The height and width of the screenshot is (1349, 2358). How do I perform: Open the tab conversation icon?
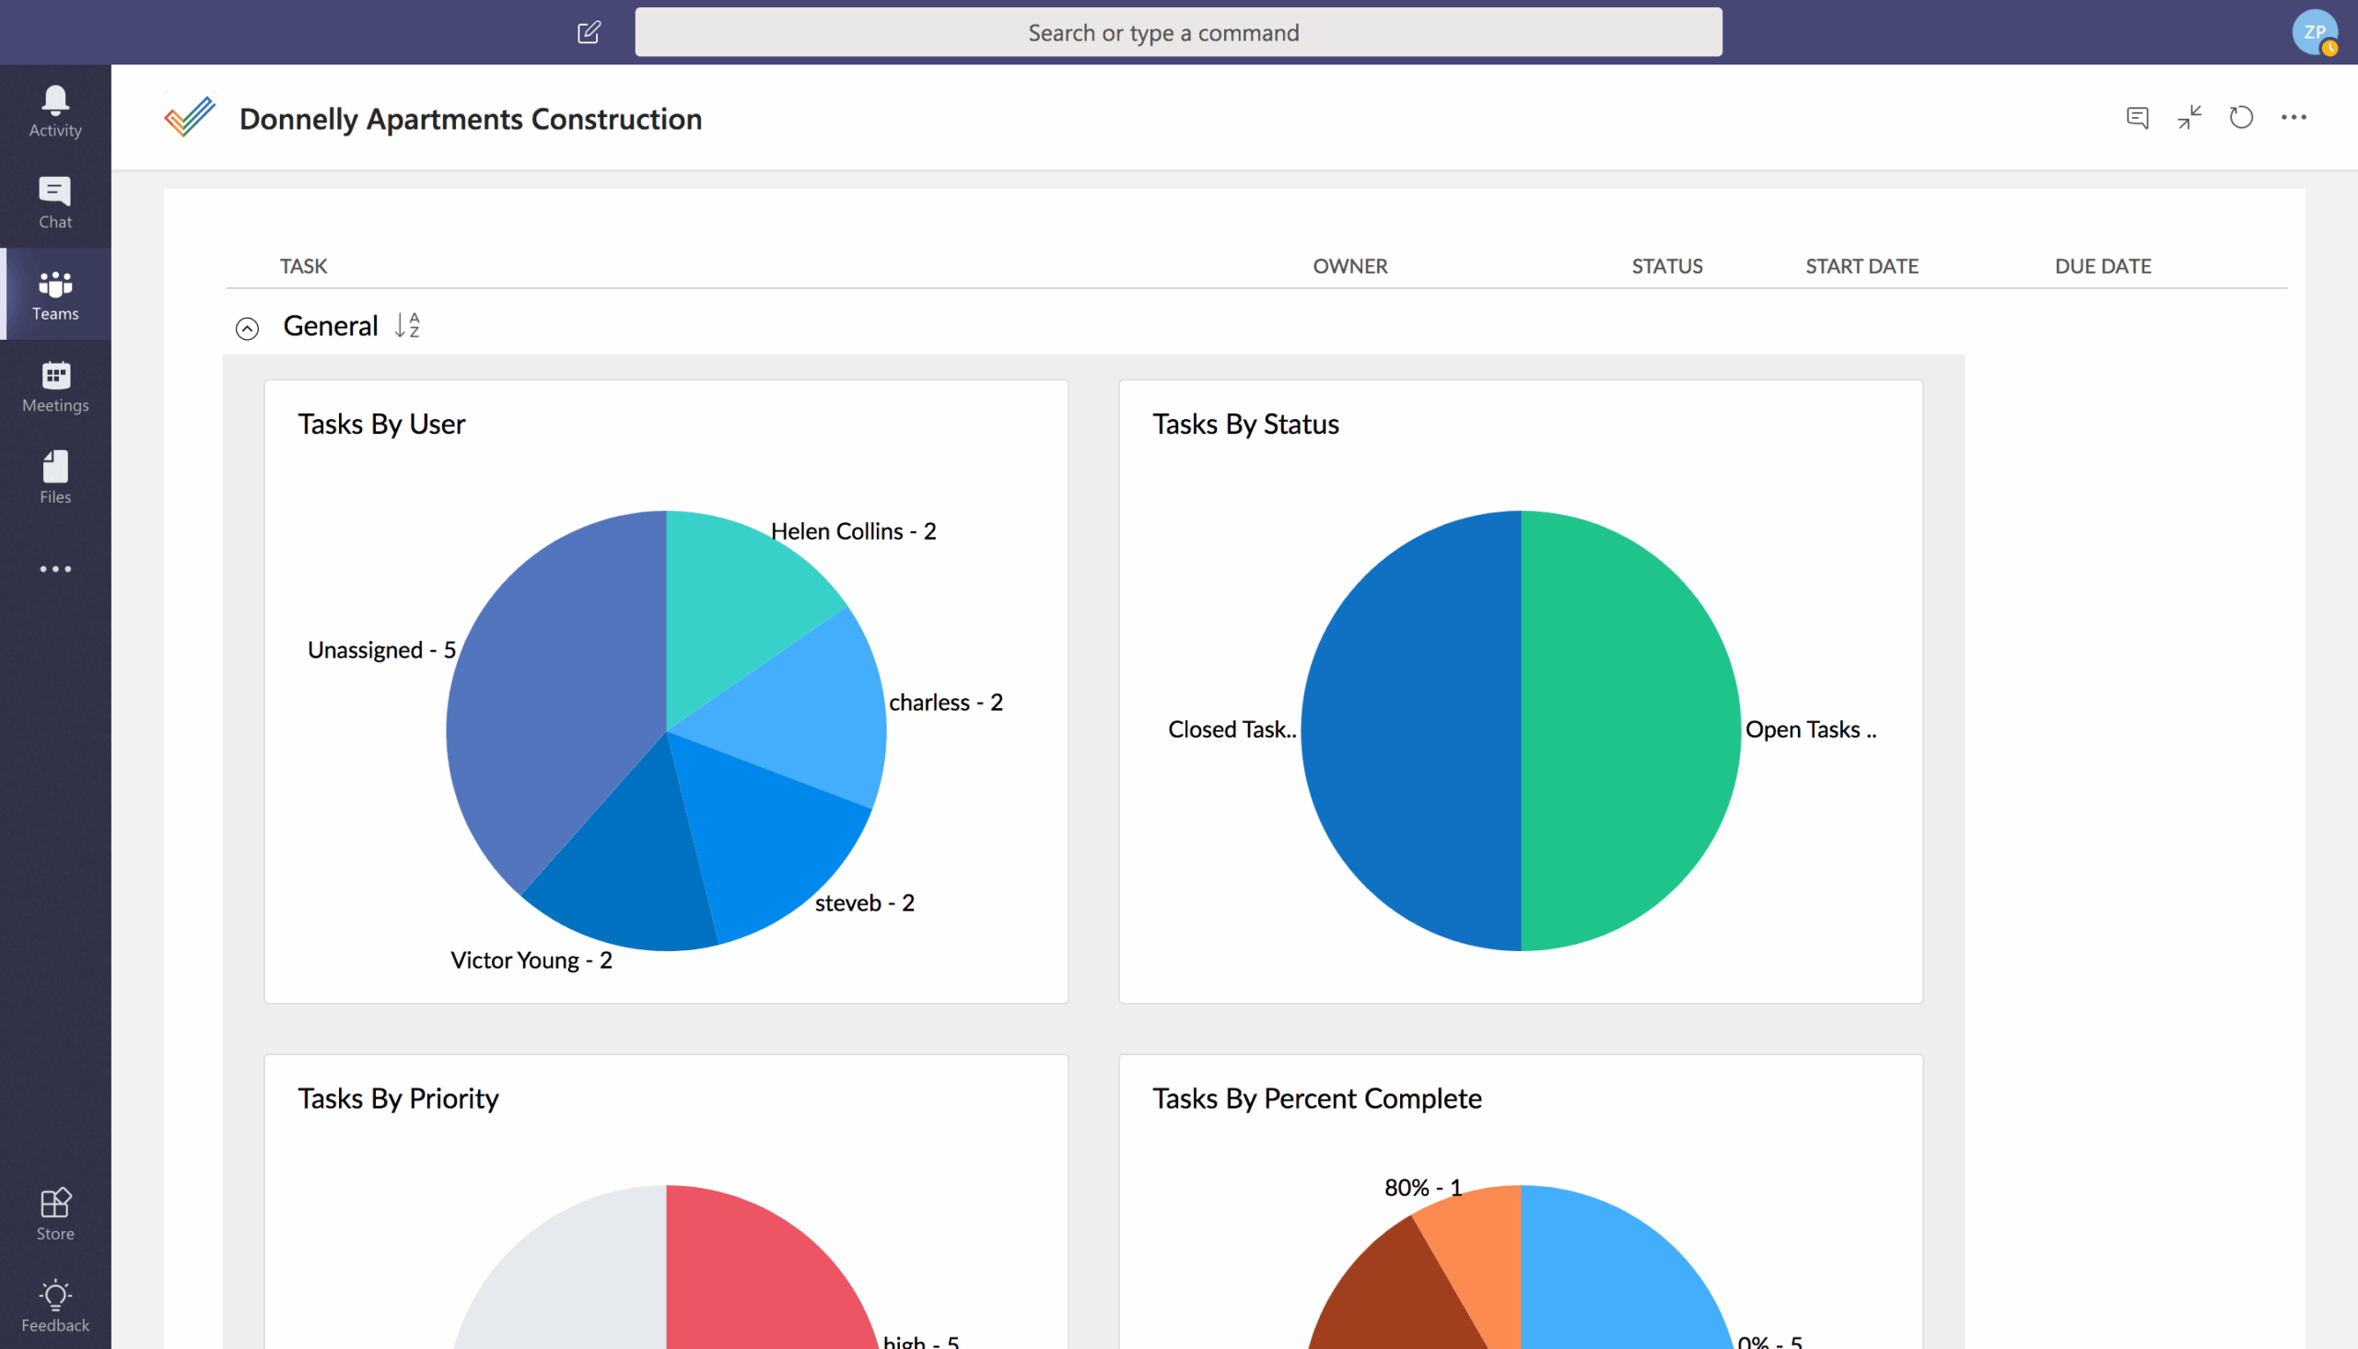click(2137, 118)
